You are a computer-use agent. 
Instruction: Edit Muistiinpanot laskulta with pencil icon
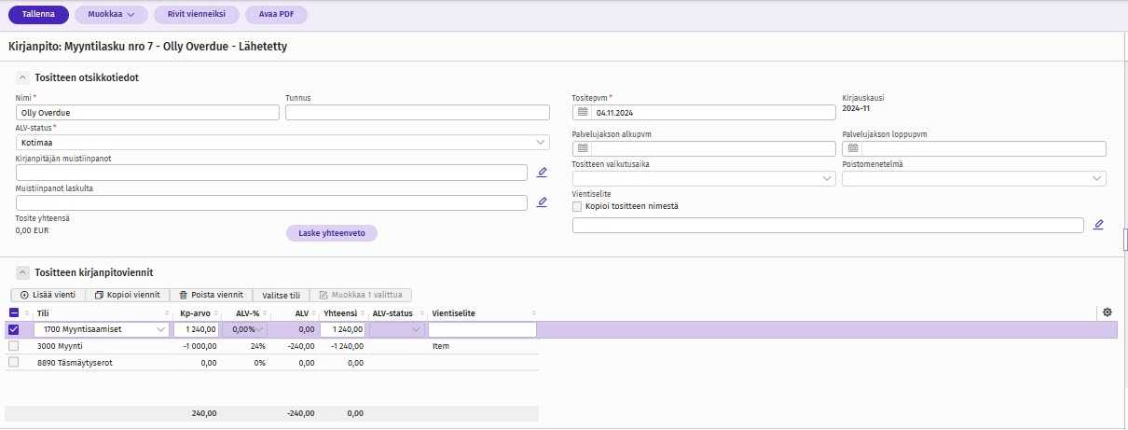click(x=542, y=202)
